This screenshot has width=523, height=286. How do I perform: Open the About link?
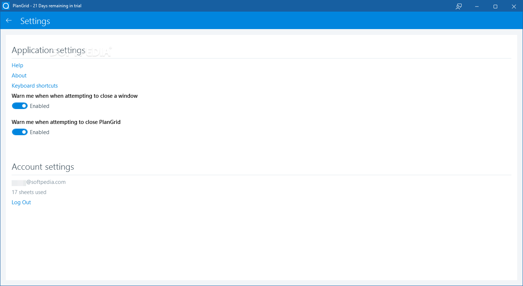tap(19, 76)
